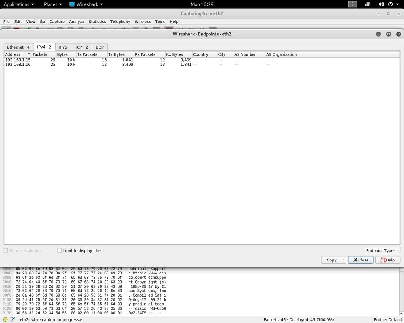The width and height of the screenshot is (404, 323).
Task: Open the Places menu in top panel
Action: click(53, 4)
